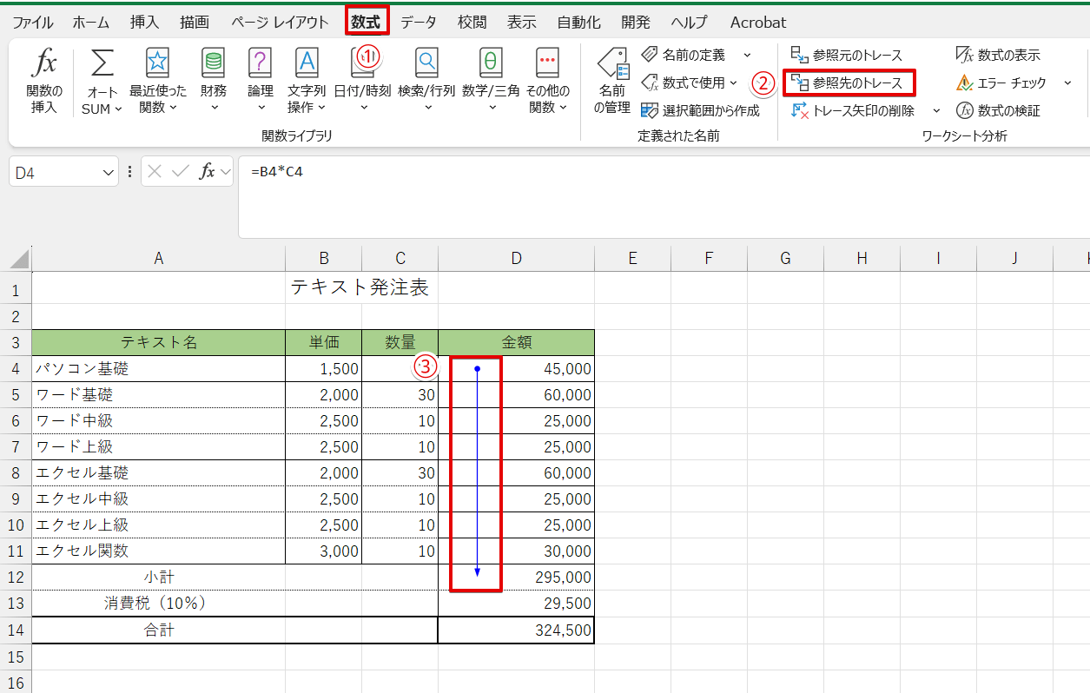Screen dimensions: 1090x693
Task: Click Evaluate Formula (数式の検証)
Action: tap(998, 110)
